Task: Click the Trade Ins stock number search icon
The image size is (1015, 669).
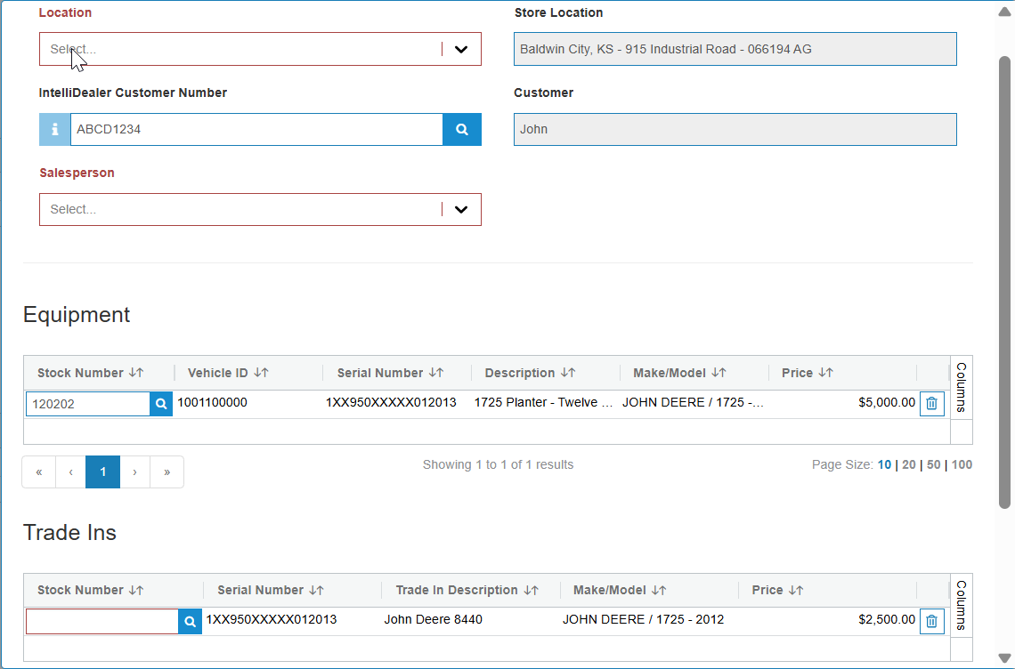Action: [x=191, y=621]
